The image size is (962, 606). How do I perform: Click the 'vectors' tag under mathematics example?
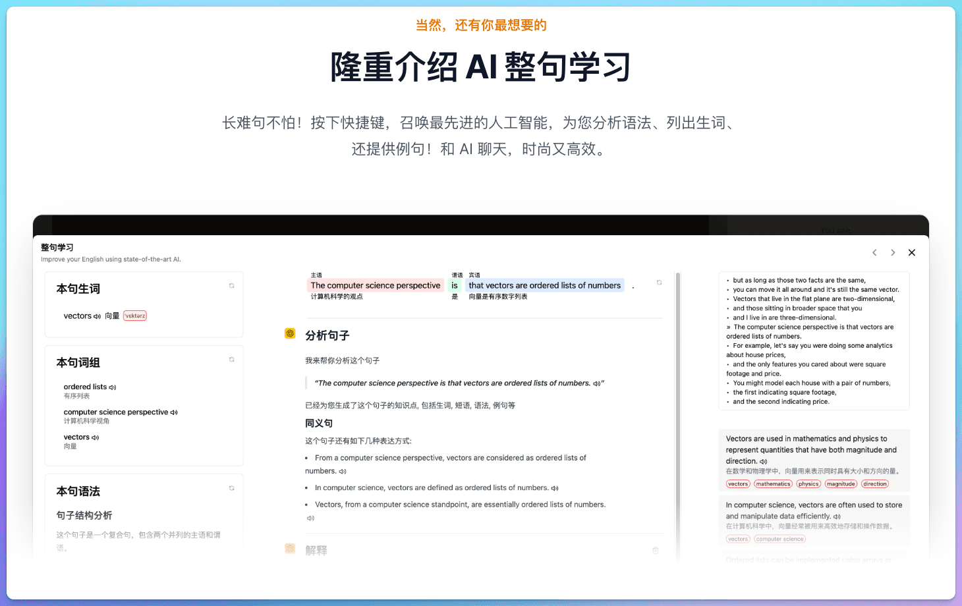738,484
